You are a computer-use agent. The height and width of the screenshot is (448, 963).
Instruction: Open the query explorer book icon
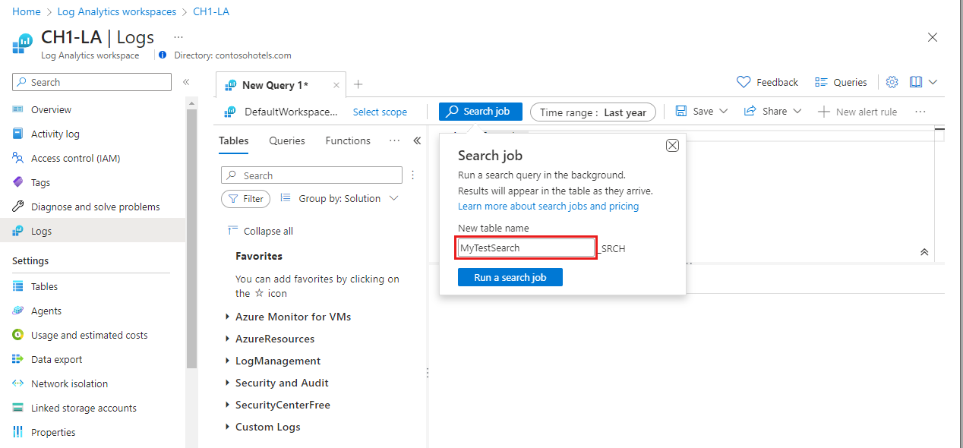(916, 82)
